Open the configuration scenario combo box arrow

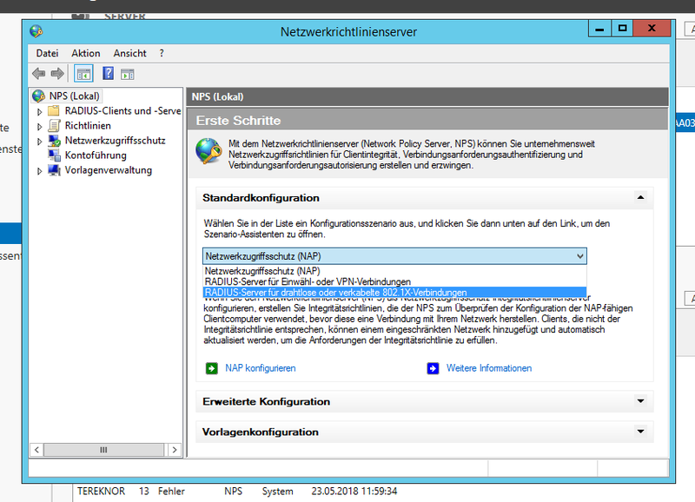coord(579,256)
